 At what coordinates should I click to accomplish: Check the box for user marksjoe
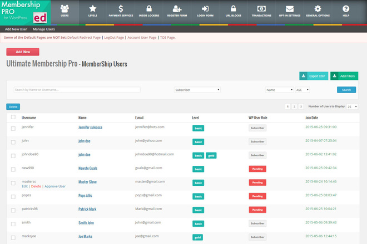[x=13, y=237]
